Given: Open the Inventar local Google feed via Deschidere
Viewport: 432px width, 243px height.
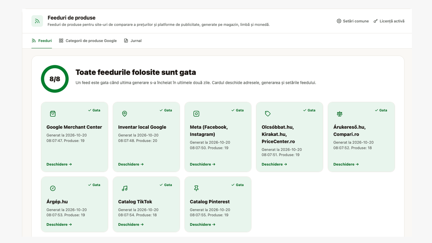Looking at the screenshot, I should pyautogui.click(x=131, y=164).
